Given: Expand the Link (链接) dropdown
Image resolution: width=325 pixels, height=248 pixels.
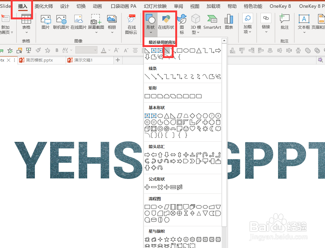Looking at the screenshot, I should 266,32.
